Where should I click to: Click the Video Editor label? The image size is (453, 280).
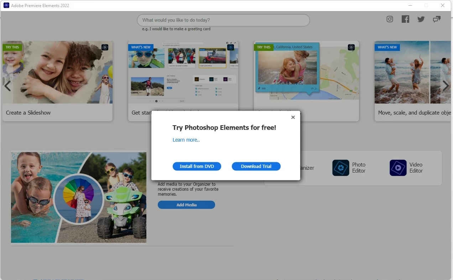point(416,168)
